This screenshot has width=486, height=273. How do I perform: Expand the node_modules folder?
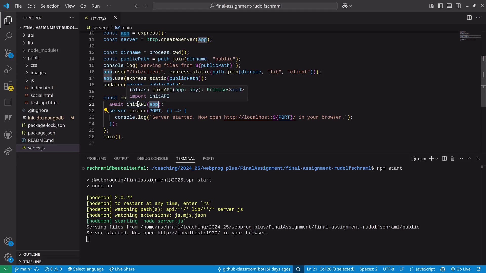click(43, 50)
